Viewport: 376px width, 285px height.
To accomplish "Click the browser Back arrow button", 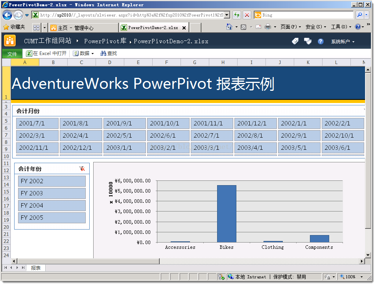I will [x=7, y=15].
